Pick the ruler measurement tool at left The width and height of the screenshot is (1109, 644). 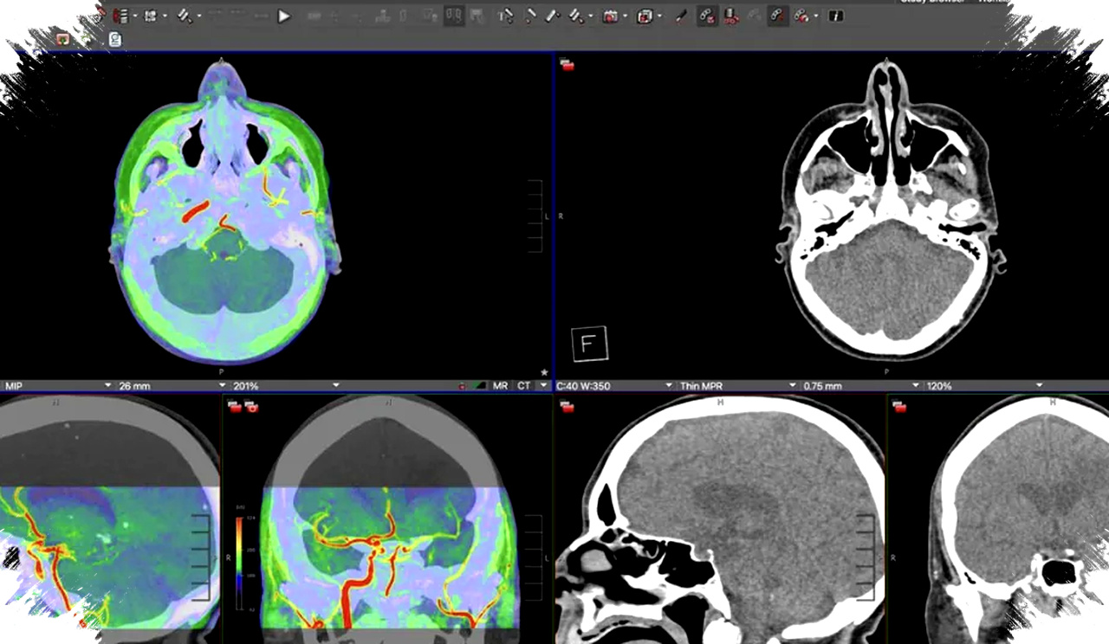pos(185,16)
